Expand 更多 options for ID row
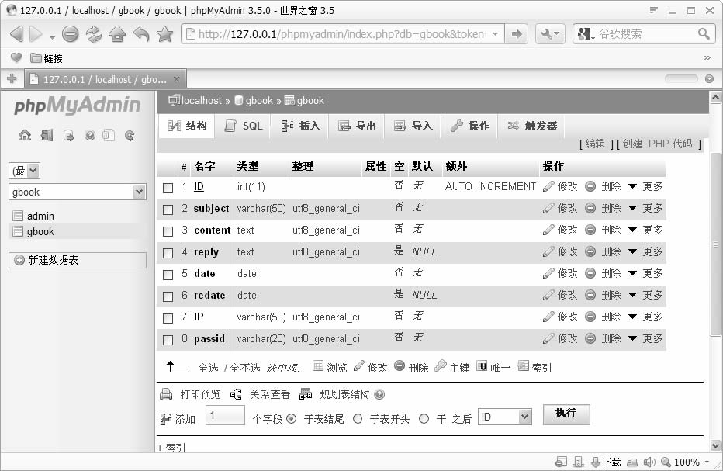Viewport: 723px width, 471px height. click(646, 186)
